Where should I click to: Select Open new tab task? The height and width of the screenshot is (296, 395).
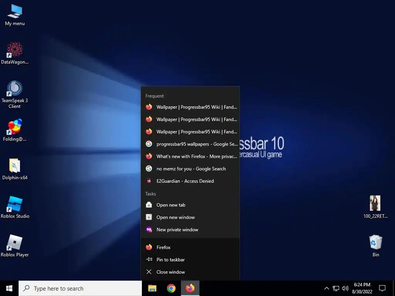pyautogui.click(x=190, y=205)
